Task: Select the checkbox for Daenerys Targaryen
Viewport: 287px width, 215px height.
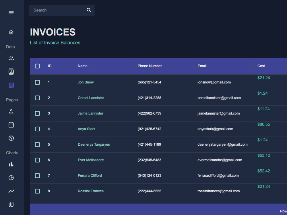Action: [37, 144]
